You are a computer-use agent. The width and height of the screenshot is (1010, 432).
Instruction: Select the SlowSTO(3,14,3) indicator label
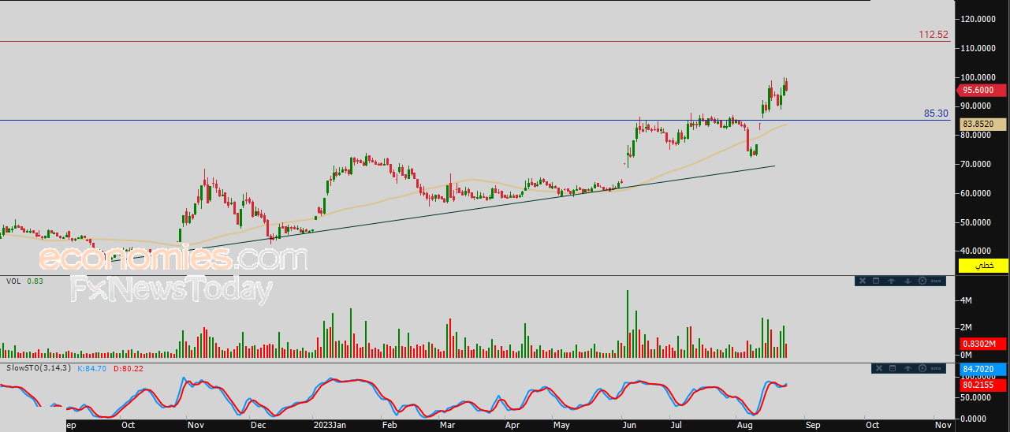point(38,368)
